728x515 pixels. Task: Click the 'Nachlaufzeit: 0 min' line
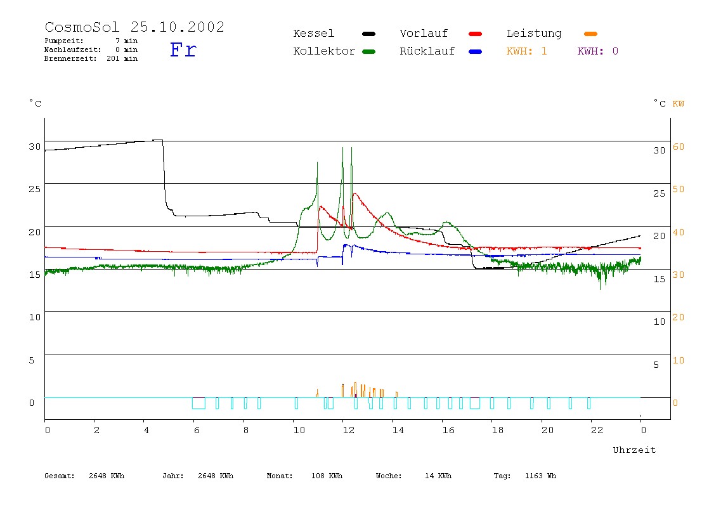click(91, 49)
